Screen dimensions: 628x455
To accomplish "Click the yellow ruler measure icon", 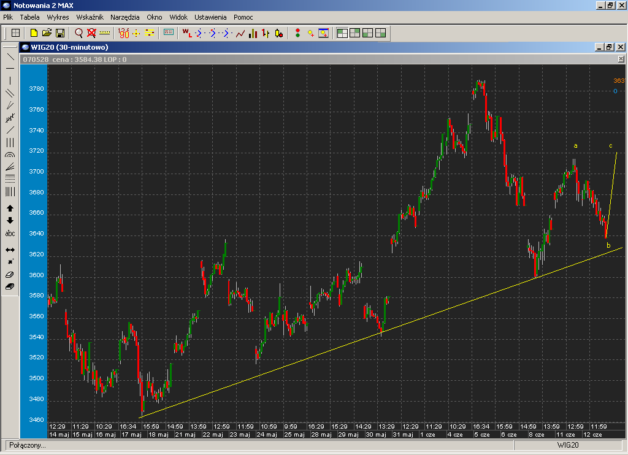I will tap(104, 33).
